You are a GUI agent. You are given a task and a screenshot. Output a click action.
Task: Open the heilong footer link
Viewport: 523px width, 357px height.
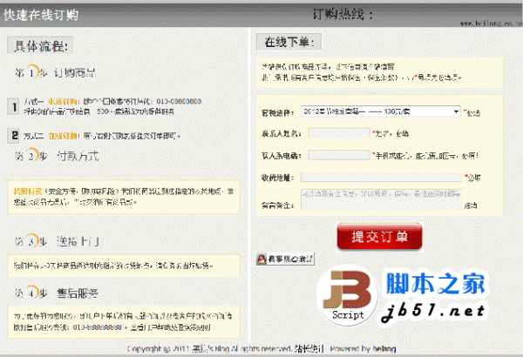point(384,348)
